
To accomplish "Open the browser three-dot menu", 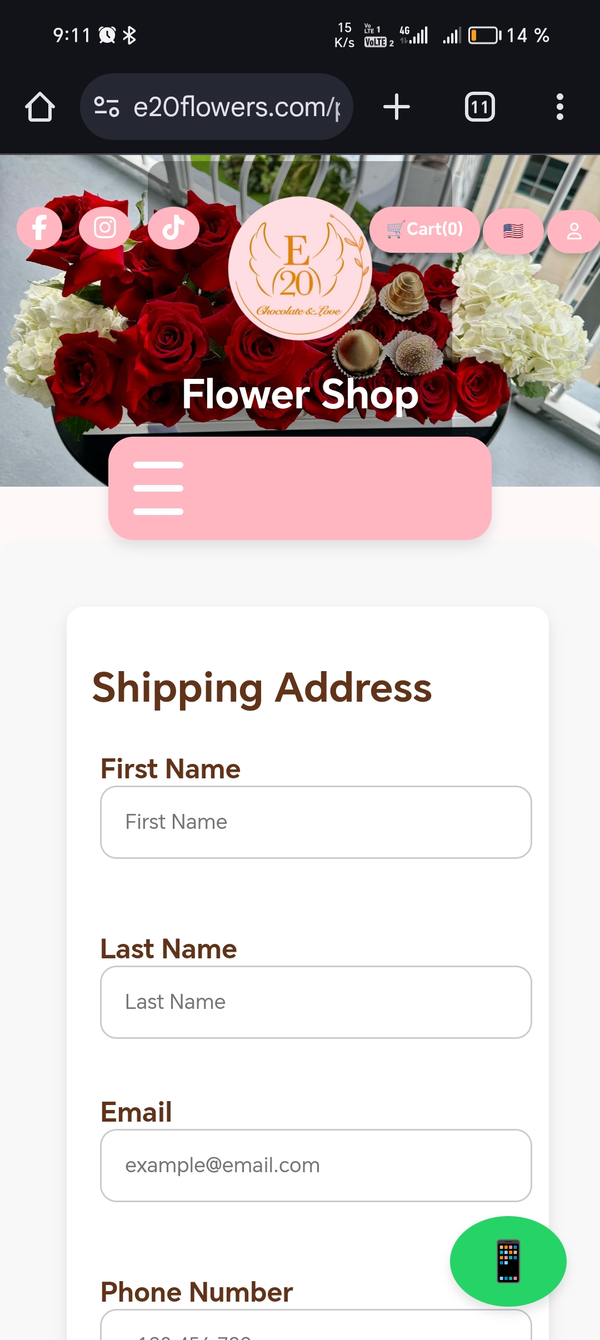I will click(559, 107).
